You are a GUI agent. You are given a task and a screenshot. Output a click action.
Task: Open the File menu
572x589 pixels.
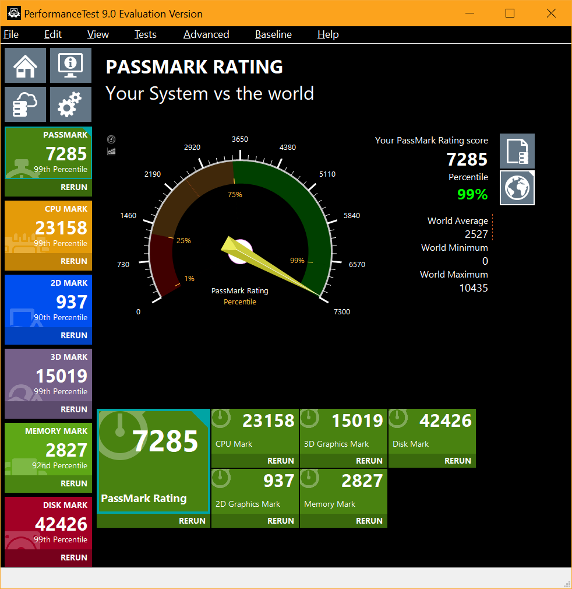pos(11,34)
